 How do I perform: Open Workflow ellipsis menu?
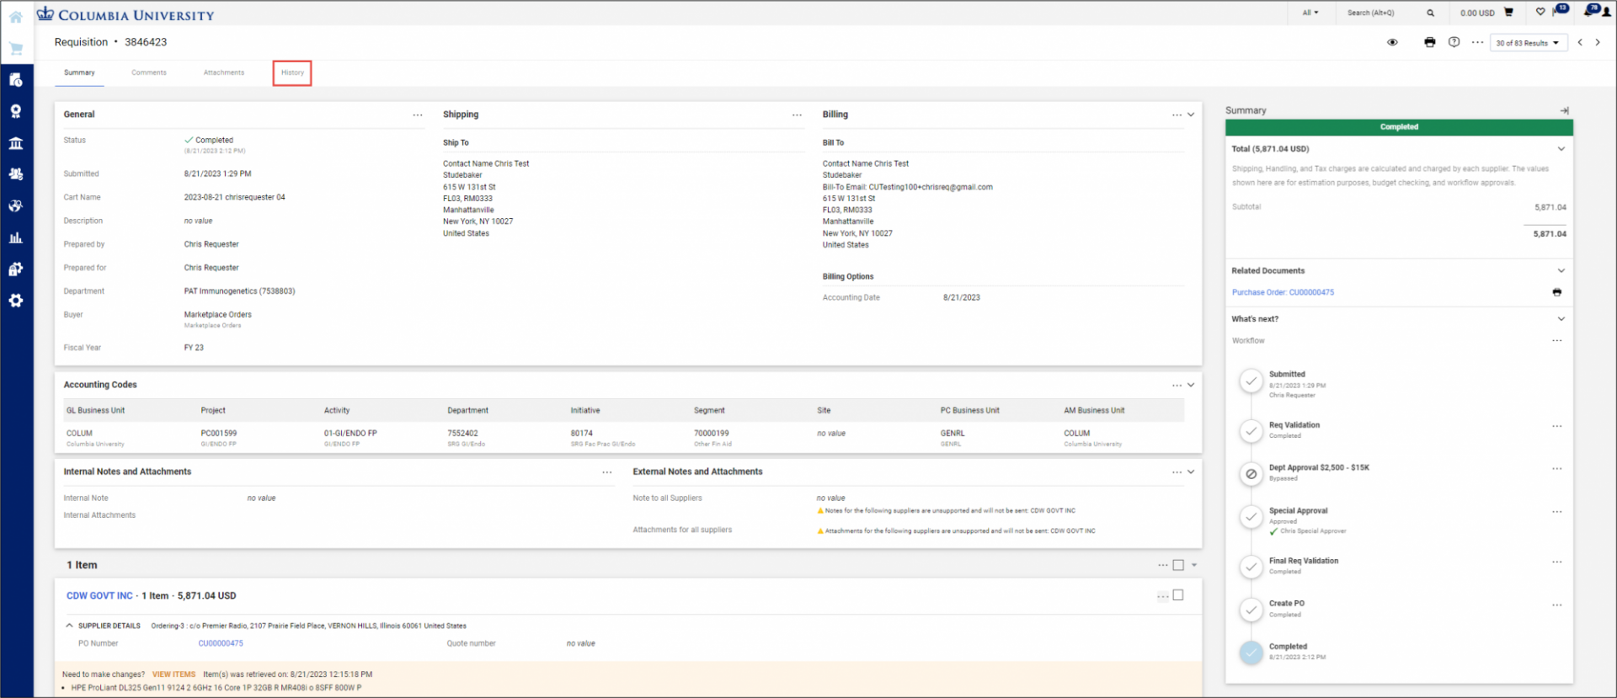pos(1557,341)
